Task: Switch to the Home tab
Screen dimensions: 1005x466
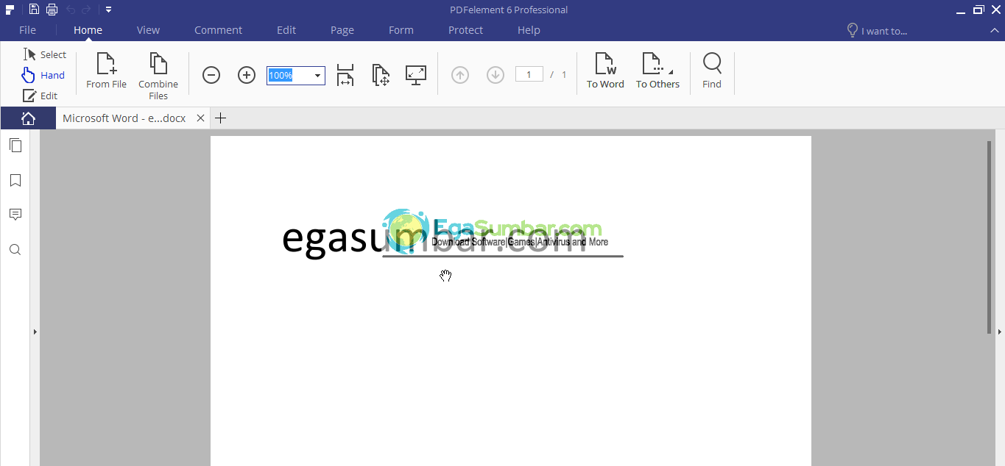Action: [x=88, y=30]
